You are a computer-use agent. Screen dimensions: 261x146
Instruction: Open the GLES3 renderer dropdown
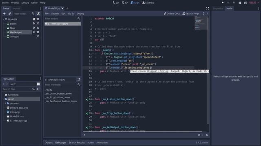254,3
